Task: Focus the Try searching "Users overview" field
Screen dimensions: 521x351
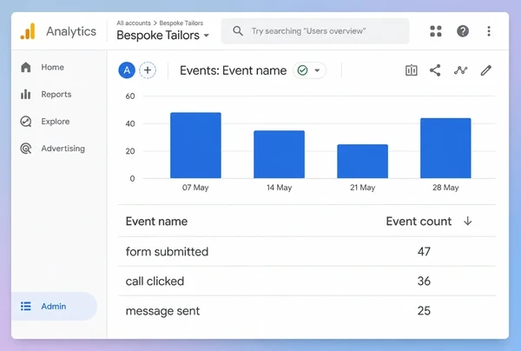Action: (x=315, y=31)
